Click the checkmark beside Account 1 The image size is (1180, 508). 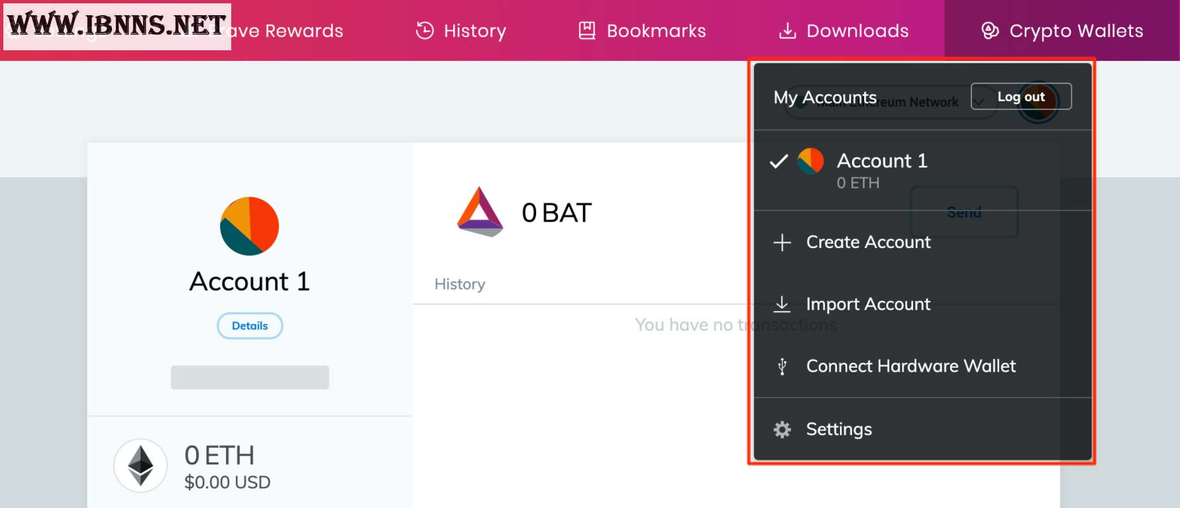pos(778,161)
